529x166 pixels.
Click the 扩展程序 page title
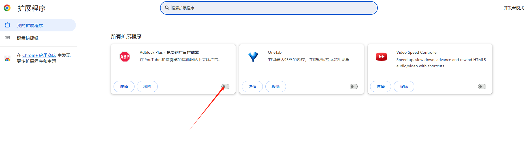[x=32, y=8]
